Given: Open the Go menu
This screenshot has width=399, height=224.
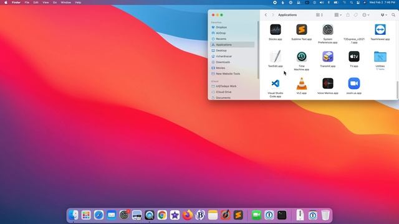Looking at the screenshot, I should tap(55, 2).
